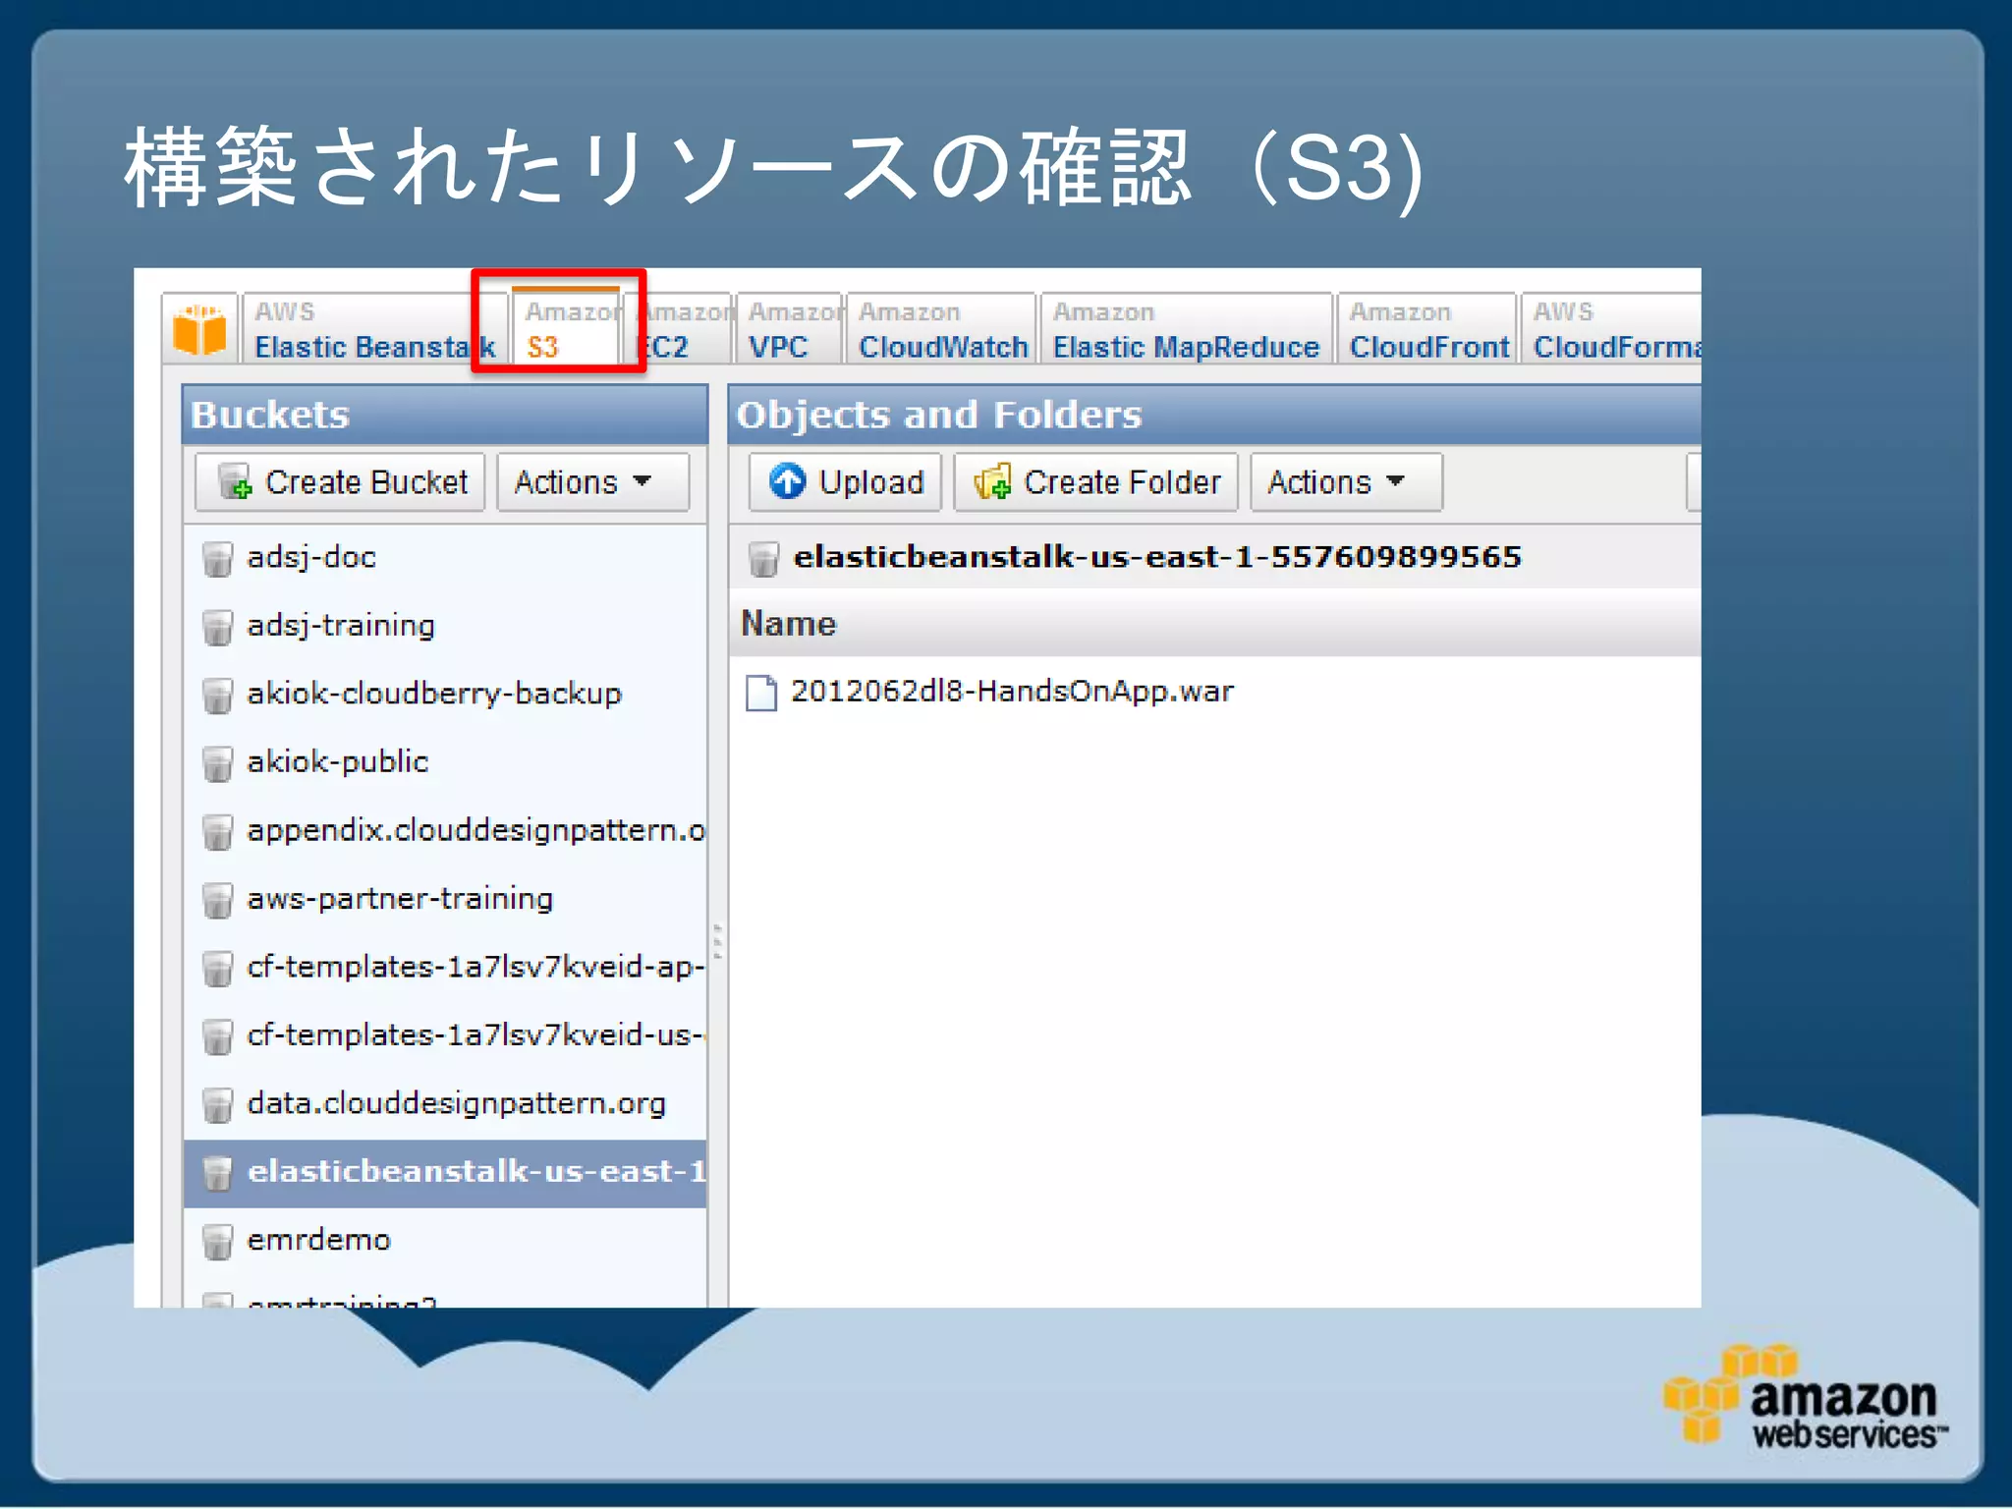
Task: Click the bucket icon in the objects path header
Action: [x=763, y=559]
